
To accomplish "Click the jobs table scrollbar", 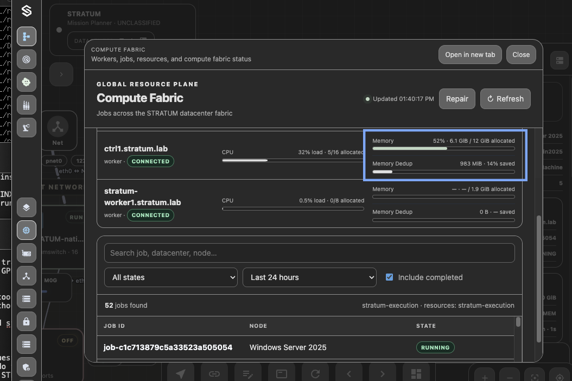I will pyautogui.click(x=518, y=322).
